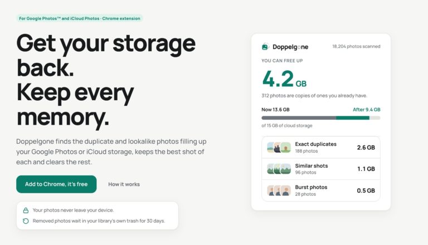Open Similar shots photo thumbnails
The height and width of the screenshot is (245, 428).
point(279,169)
